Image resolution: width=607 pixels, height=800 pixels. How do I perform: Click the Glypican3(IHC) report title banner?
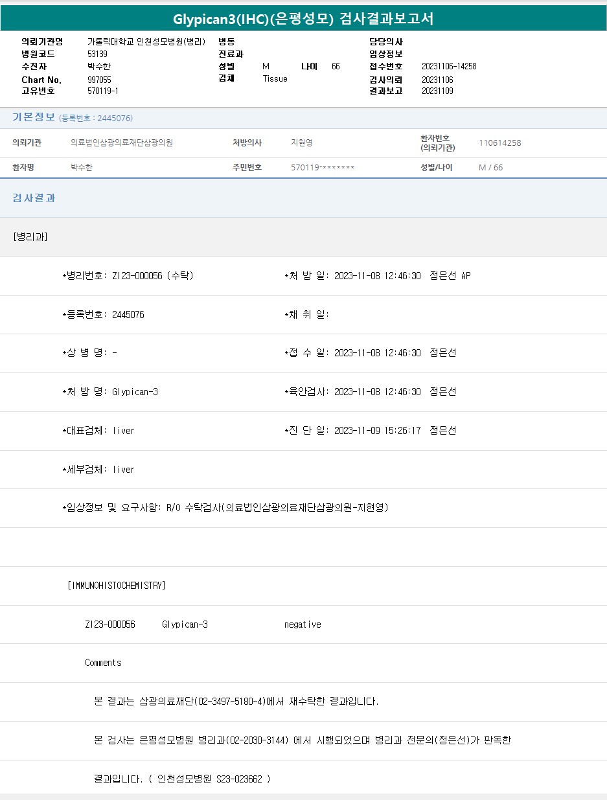coord(303,19)
